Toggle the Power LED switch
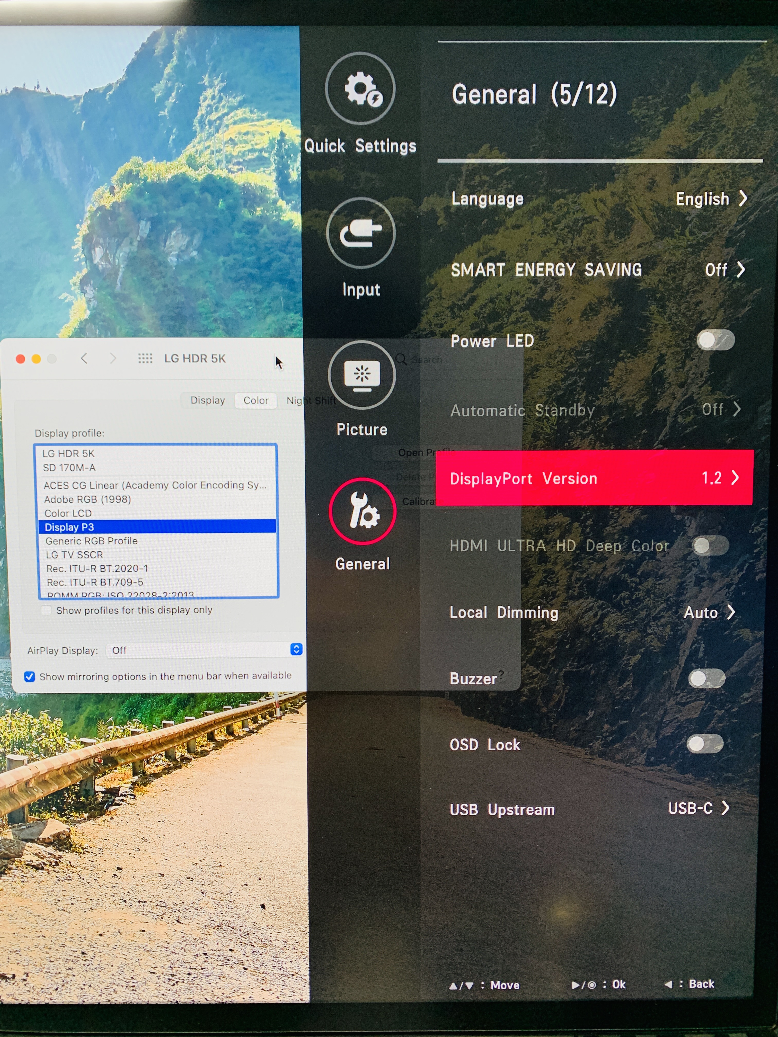This screenshot has height=1037, width=778. point(715,340)
